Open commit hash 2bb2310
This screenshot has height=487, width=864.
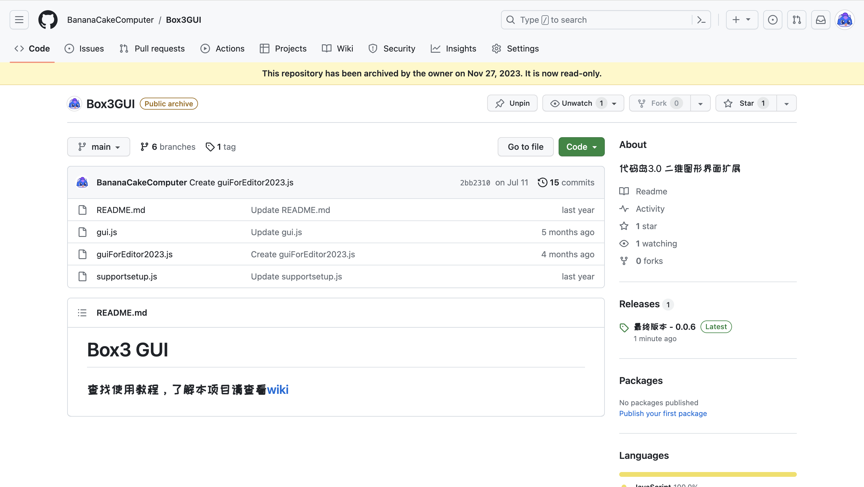tap(475, 182)
